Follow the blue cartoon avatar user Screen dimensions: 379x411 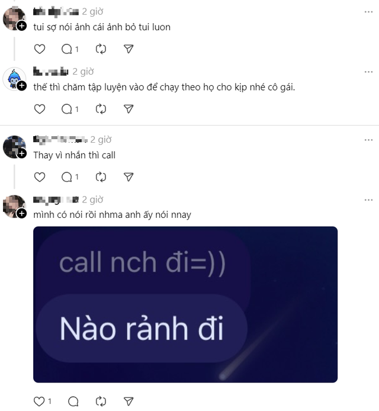[x=22, y=86]
